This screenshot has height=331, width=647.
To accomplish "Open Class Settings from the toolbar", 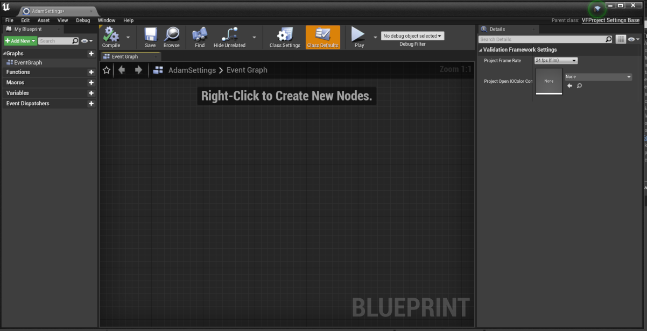I will [x=285, y=35].
